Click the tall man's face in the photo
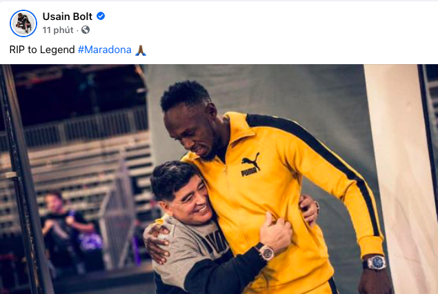The height and width of the screenshot is (294, 438). [190, 131]
